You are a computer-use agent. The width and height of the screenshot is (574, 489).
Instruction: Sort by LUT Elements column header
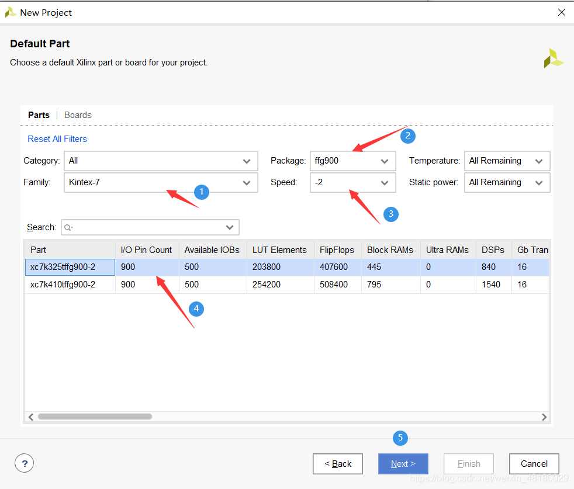[x=281, y=250]
